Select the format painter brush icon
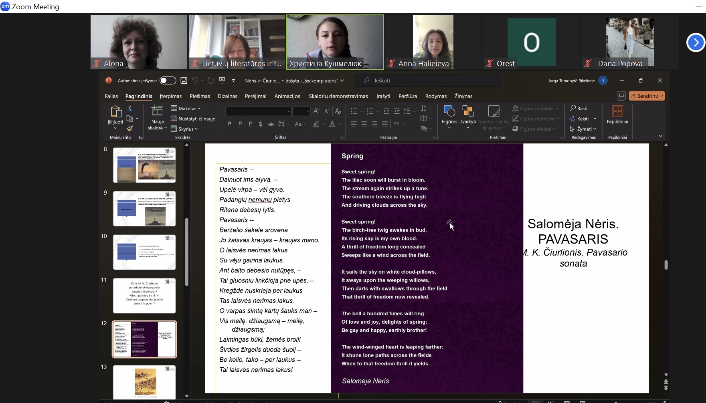706x403 pixels. click(x=130, y=129)
